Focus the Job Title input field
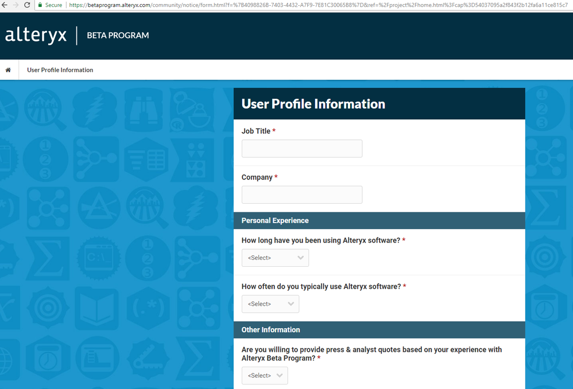573x389 pixels. [x=302, y=149]
